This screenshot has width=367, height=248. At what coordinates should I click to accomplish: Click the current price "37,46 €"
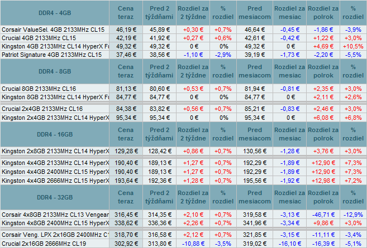[126, 55]
